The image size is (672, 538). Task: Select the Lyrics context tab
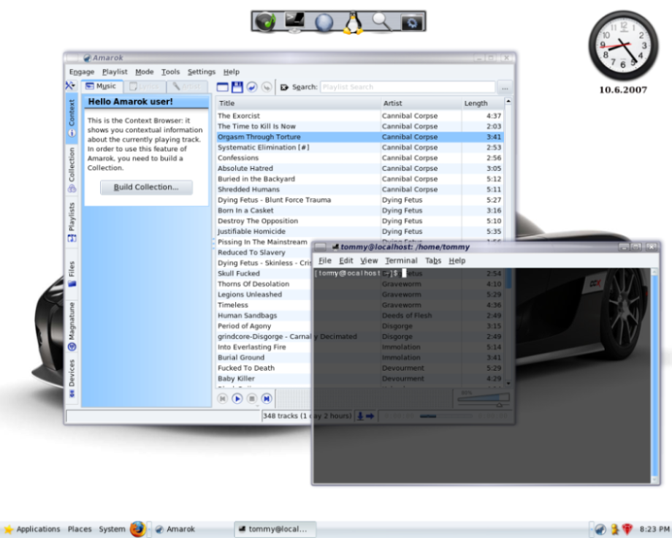tap(145, 87)
